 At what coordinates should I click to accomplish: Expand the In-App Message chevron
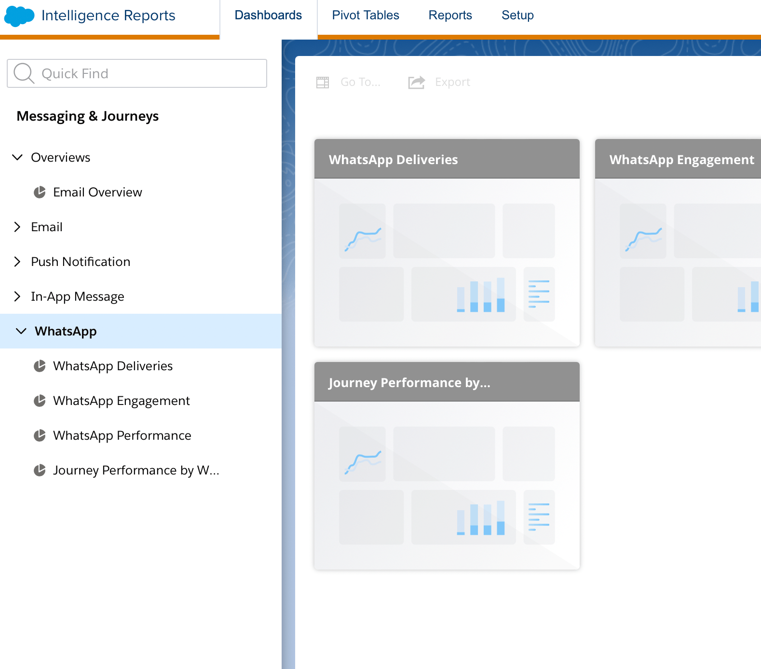(17, 296)
